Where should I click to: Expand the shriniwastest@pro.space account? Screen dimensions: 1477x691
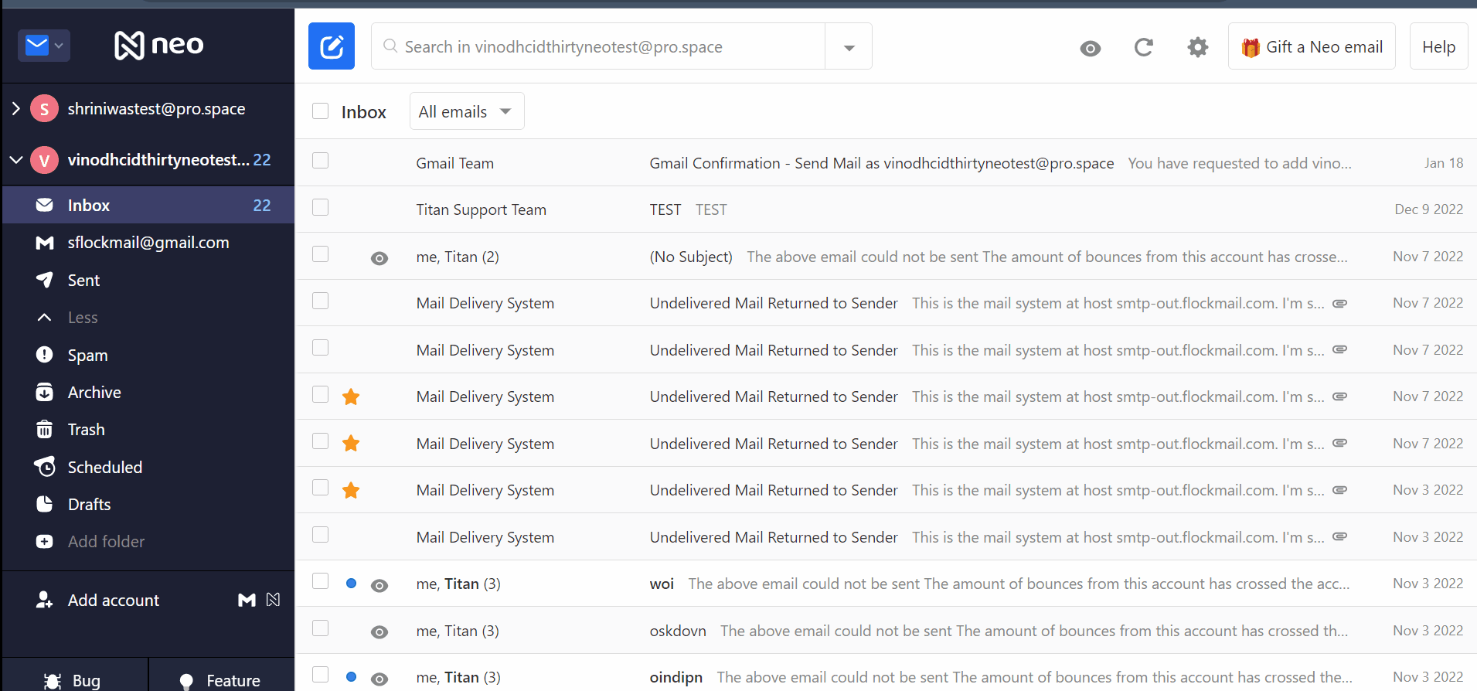pos(16,109)
